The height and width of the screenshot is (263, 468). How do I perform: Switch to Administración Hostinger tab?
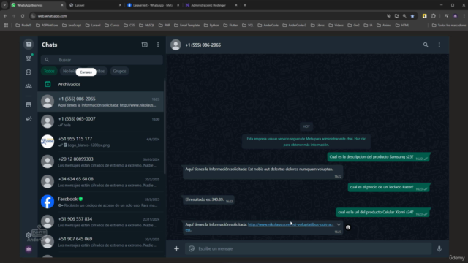click(x=211, y=5)
